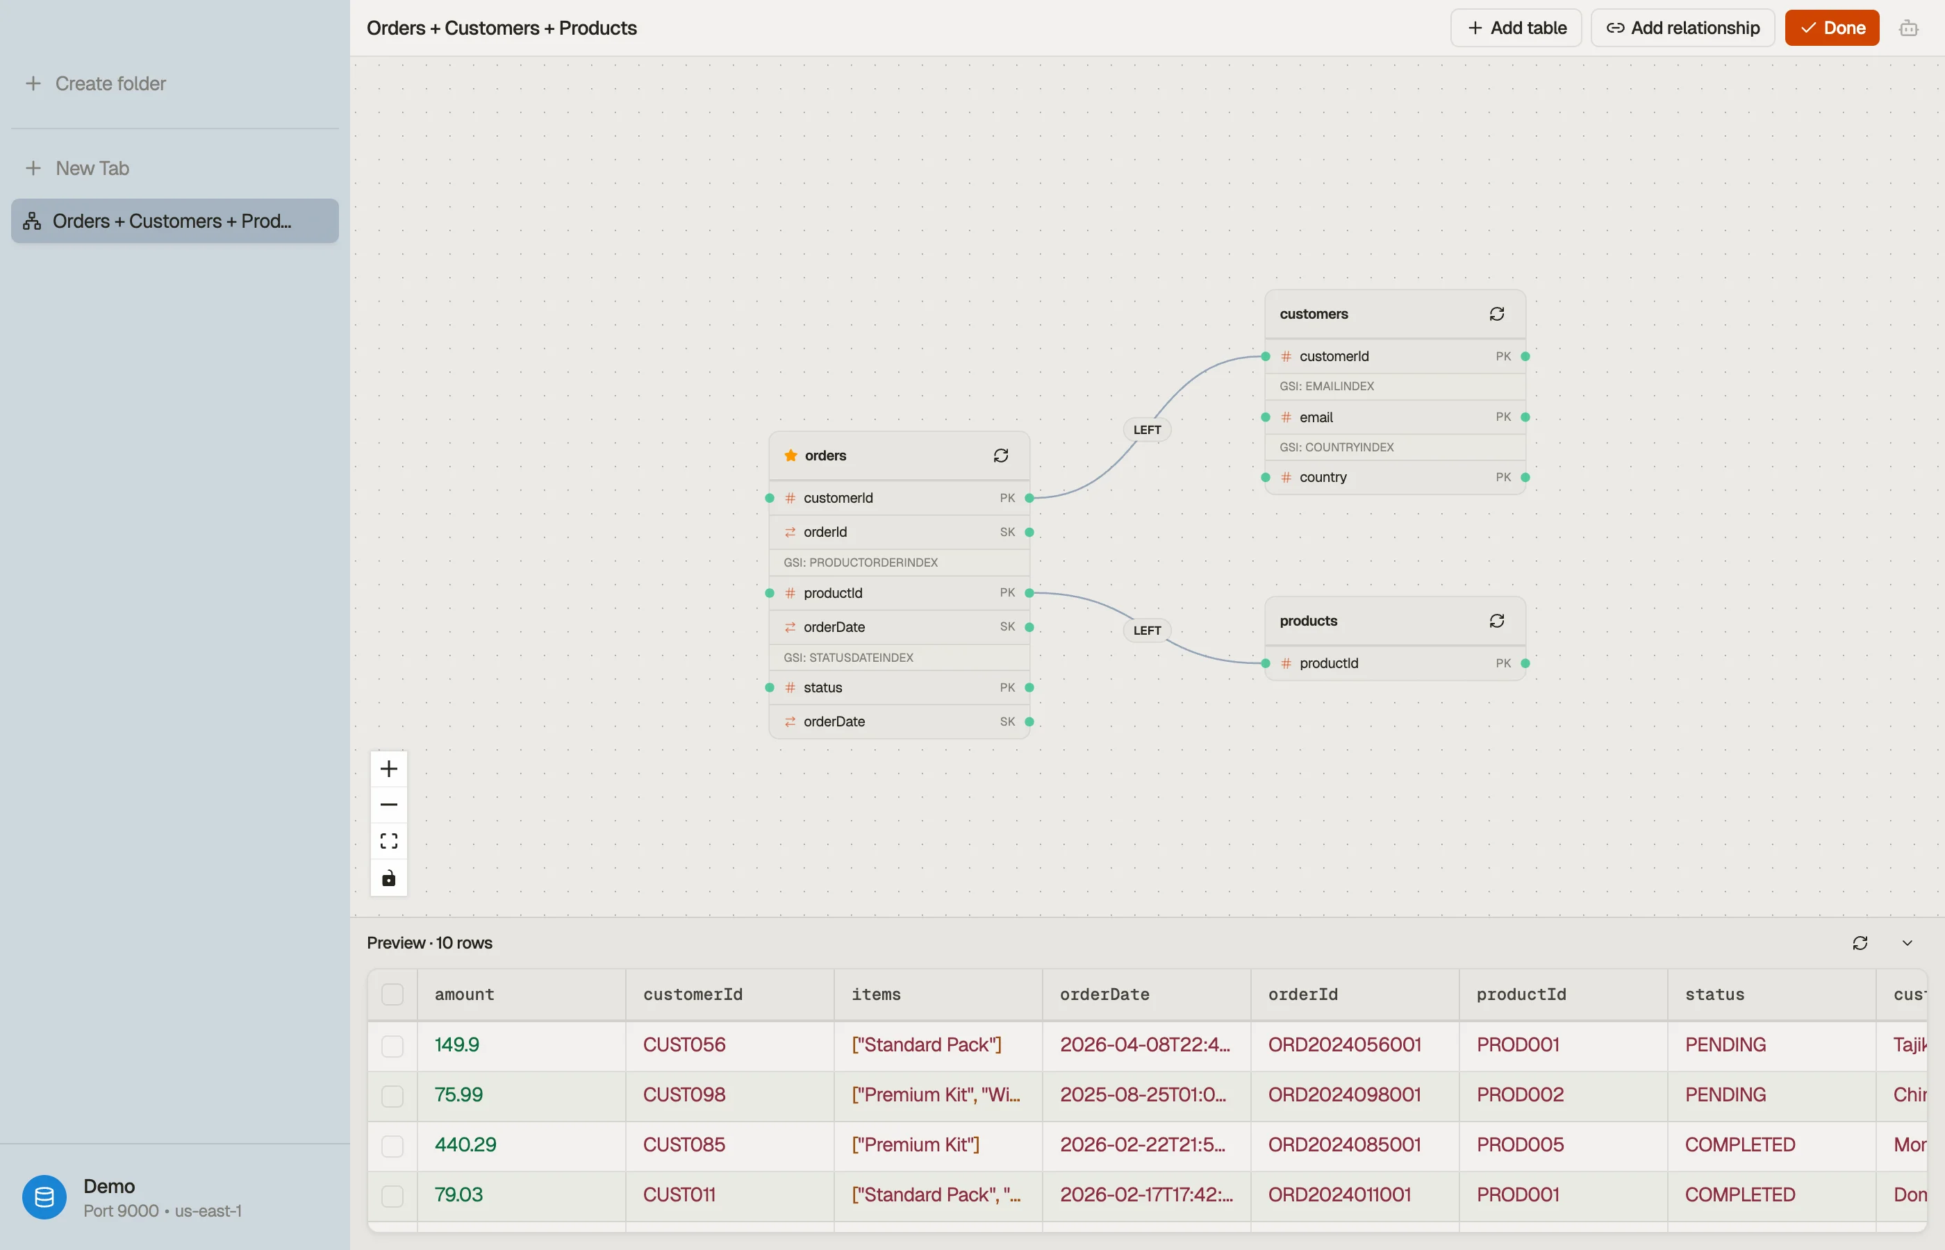Click the LEFT join label to products
The width and height of the screenshot is (1945, 1250).
[x=1147, y=630]
